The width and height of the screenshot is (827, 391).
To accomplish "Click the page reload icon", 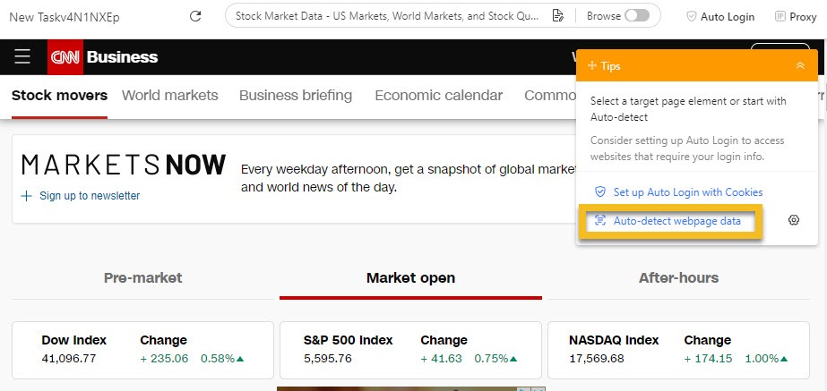I will (x=196, y=16).
